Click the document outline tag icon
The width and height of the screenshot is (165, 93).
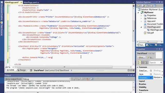point(31,70)
